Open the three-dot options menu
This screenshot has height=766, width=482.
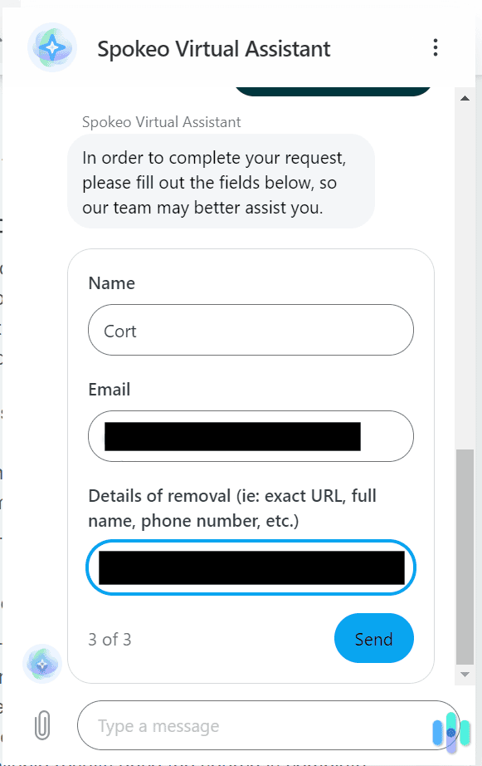pos(436,47)
